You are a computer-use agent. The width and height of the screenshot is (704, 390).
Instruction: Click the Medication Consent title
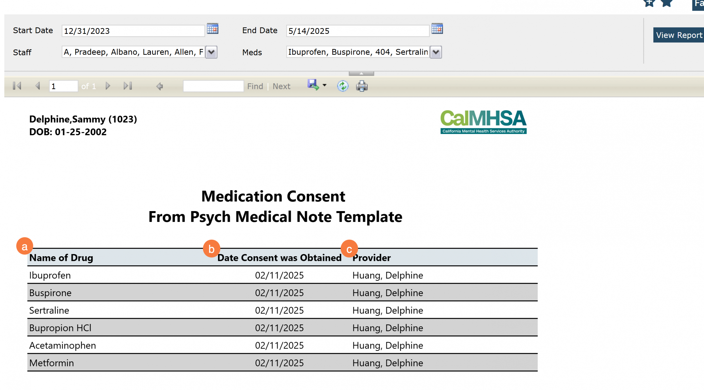coord(273,196)
